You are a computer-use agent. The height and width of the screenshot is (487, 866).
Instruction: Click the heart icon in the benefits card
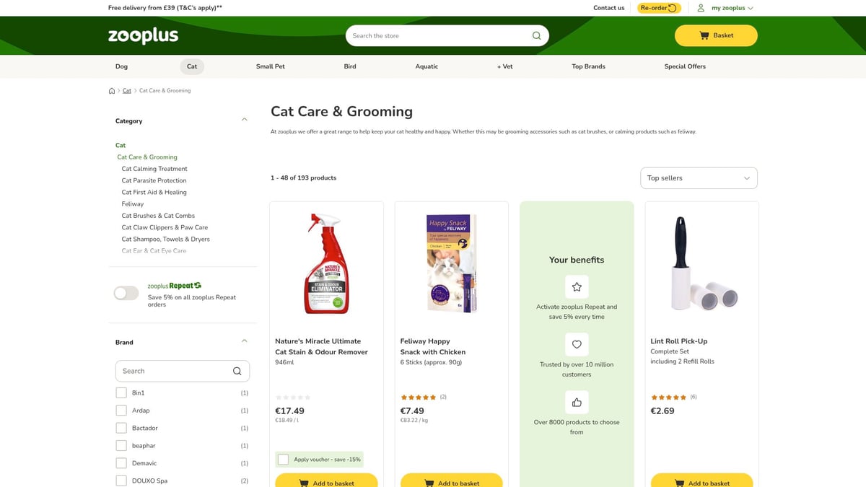point(577,344)
